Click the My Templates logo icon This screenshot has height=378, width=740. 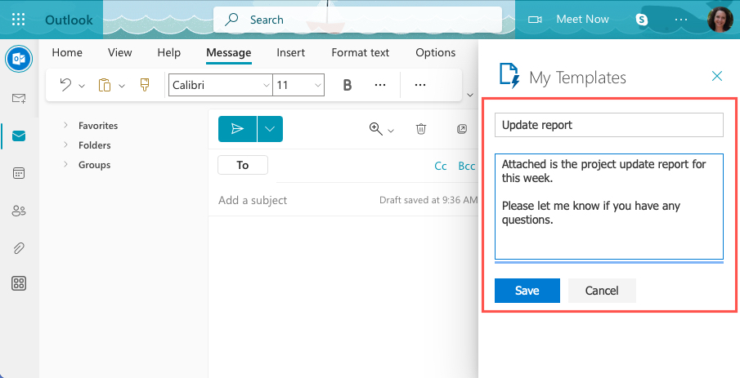pos(509,76)
